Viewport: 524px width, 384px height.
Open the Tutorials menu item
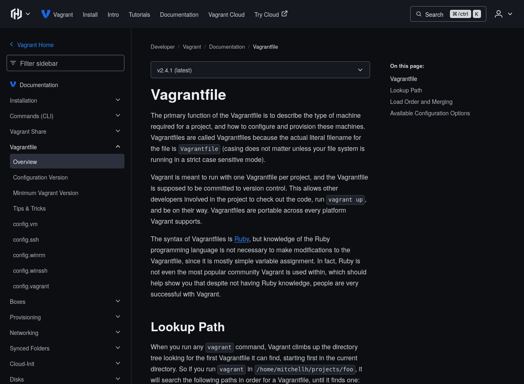coord(139,15)
